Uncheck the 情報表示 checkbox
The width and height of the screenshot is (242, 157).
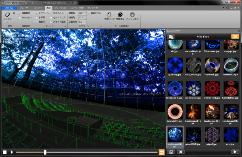[20, 13]
